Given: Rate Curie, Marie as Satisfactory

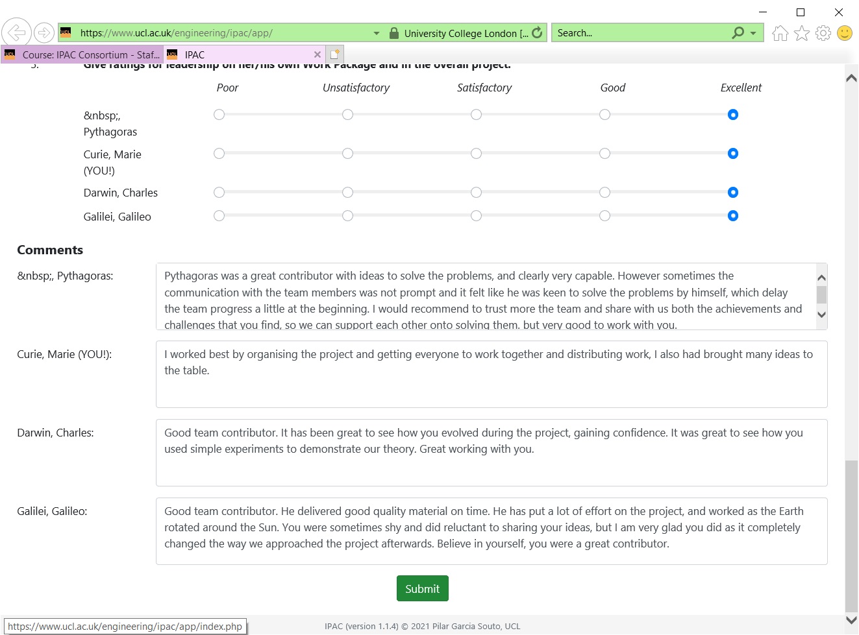Looking at the screenshot, I should pos(476,154).
